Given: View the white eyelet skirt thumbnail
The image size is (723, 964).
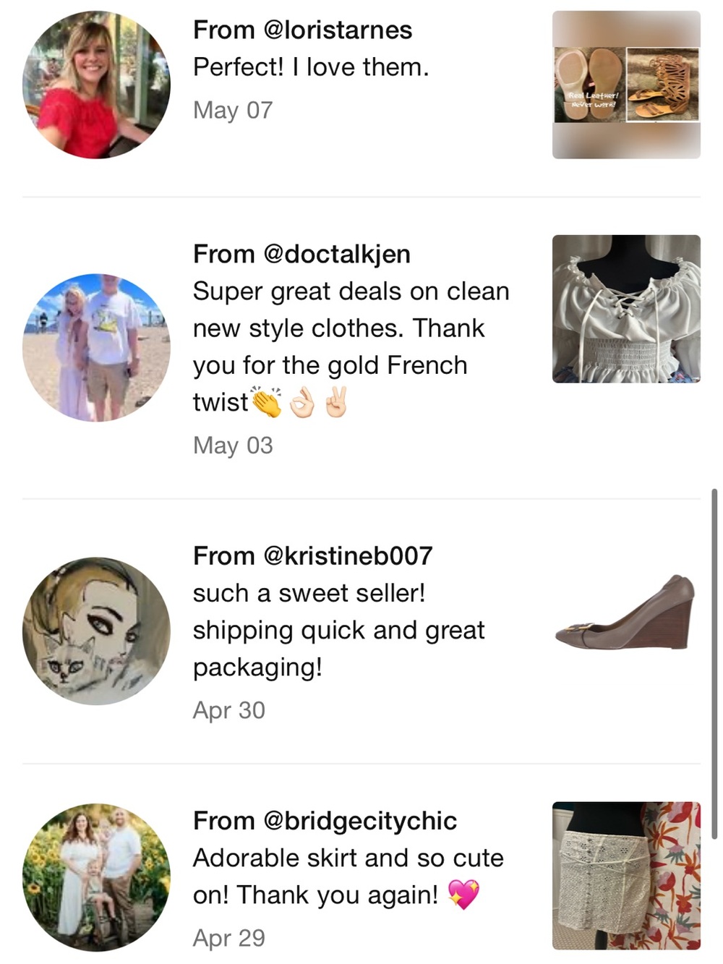Looking at the screenshot, I should pyautogui.click(x=626, y=876).
